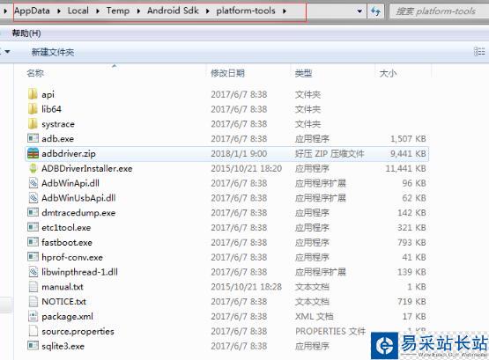Select the manual.txt file name
Screen dimensions: 489x360
63,287
